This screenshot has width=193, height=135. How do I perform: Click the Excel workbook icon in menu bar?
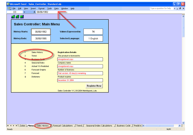[9, 8]
